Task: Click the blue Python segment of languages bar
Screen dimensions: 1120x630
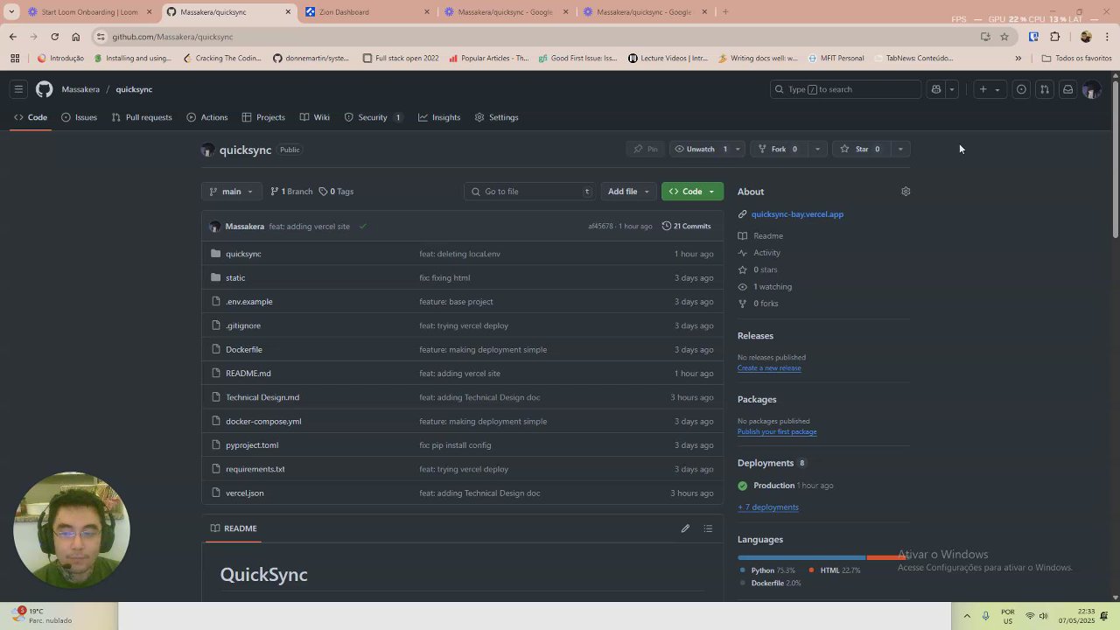Action: click(801, 557)
